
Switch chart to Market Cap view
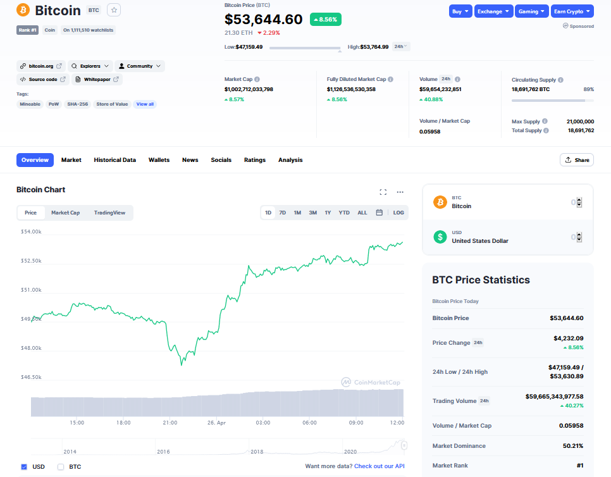(x=66, y=213)
